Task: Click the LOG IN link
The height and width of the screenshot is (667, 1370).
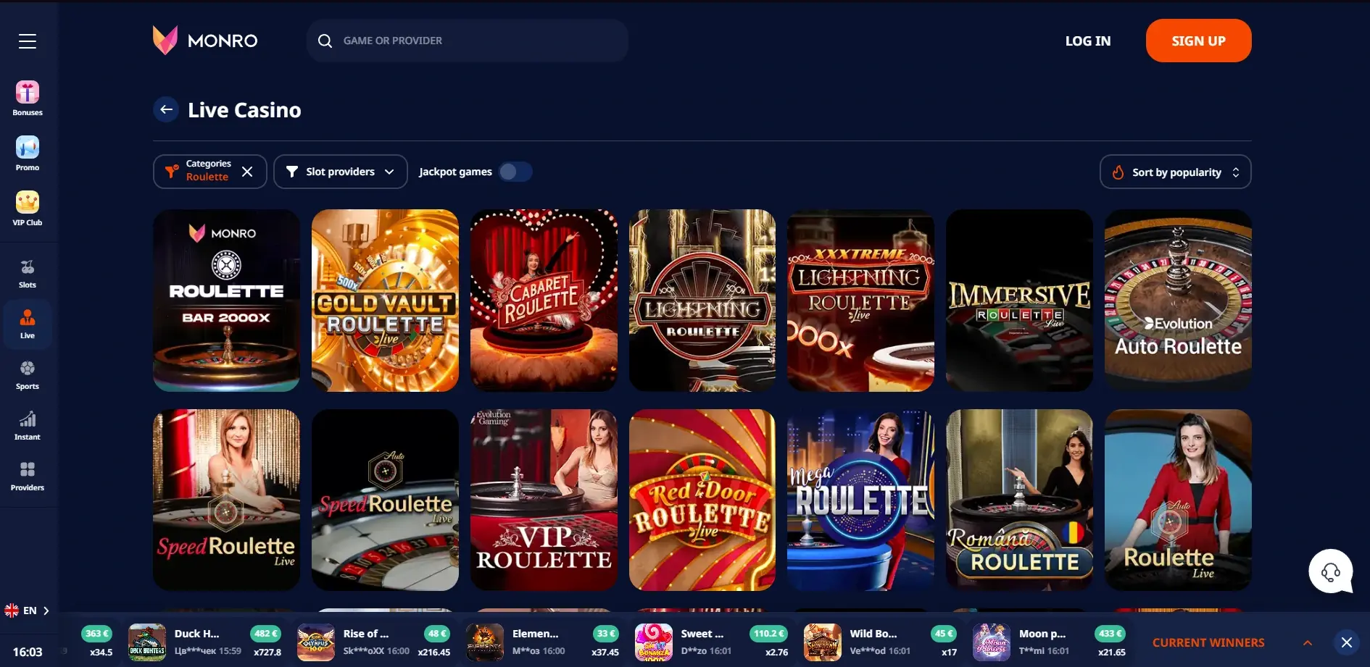Action: pos(1087,41)
